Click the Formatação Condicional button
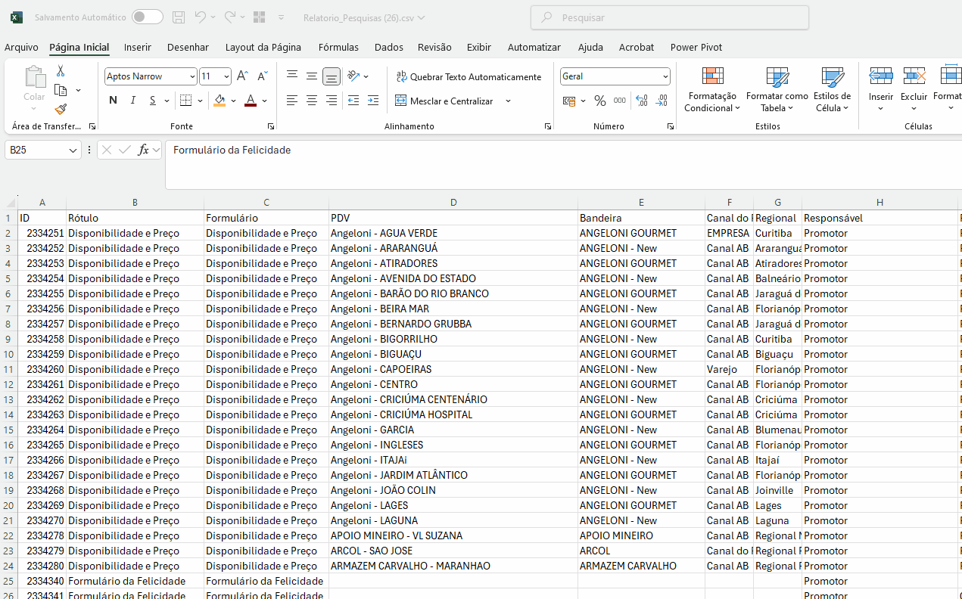Screen dimensions: 962x599 [711, 91]
